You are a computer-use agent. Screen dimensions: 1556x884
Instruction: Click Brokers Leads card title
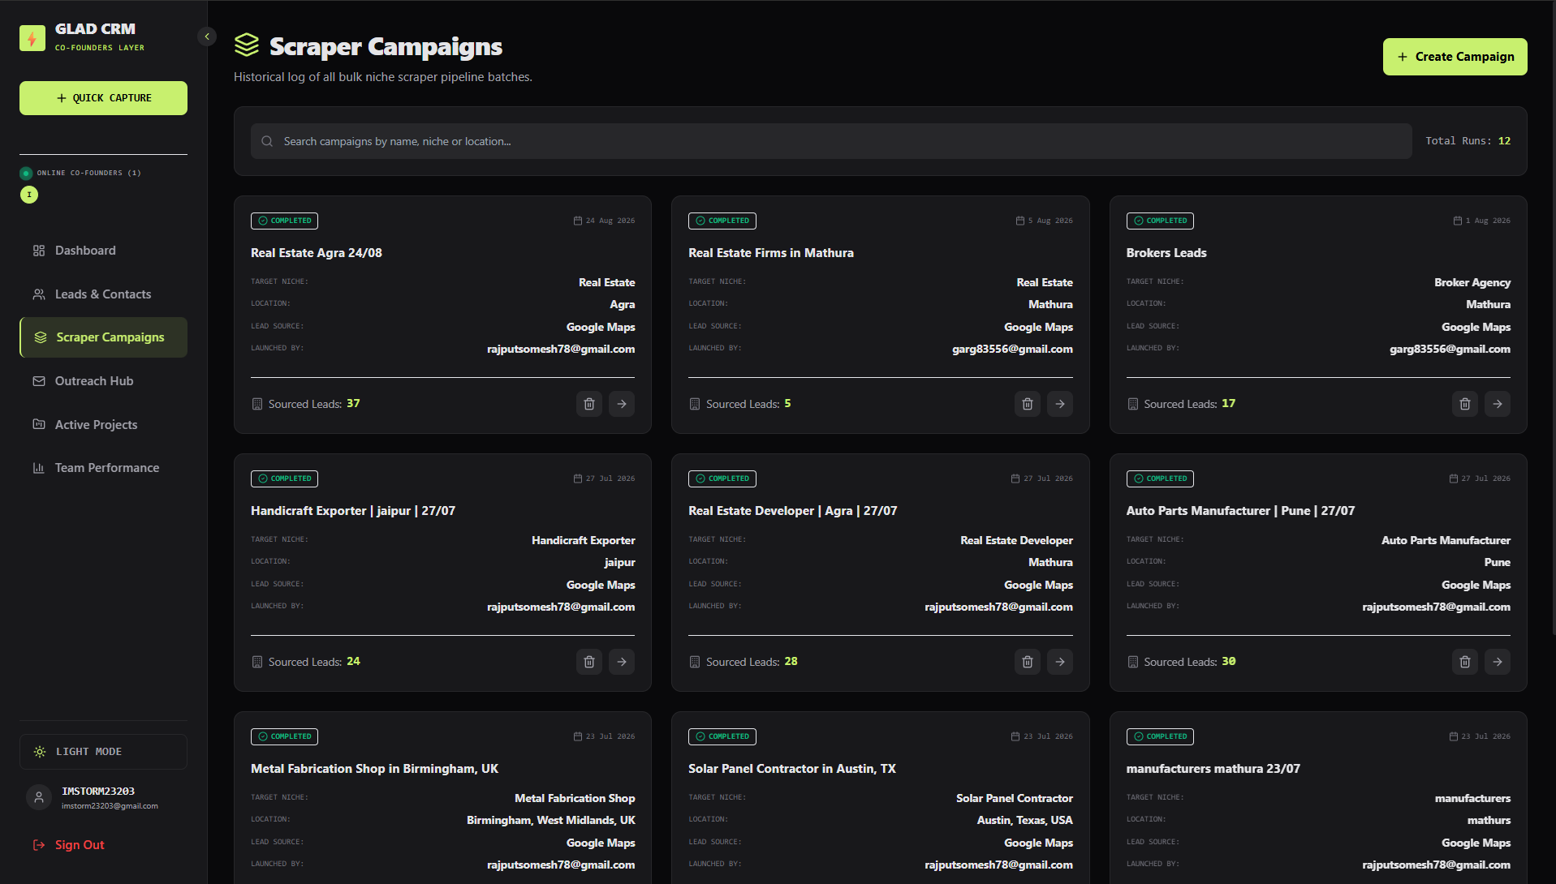pos(1166,253)
